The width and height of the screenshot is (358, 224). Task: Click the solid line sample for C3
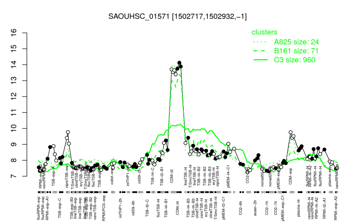[260, 59]
